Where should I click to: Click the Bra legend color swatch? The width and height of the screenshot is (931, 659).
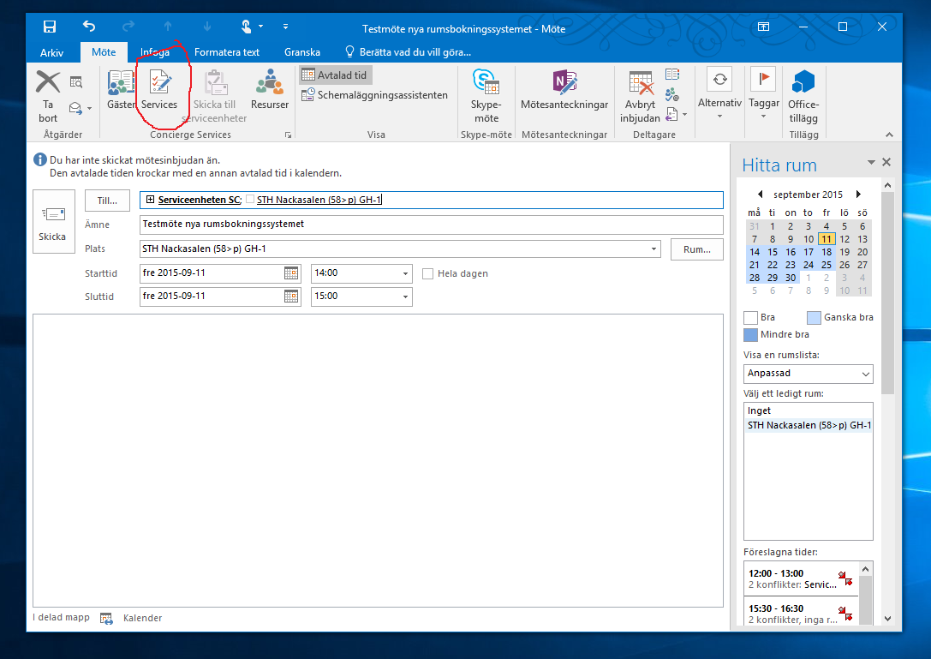(750, 317)
